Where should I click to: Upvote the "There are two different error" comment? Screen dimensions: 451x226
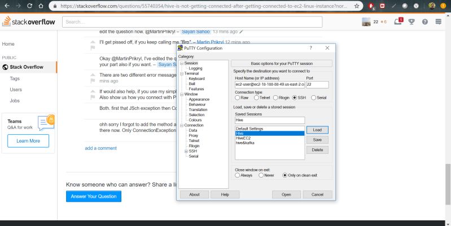click(93, 75)
